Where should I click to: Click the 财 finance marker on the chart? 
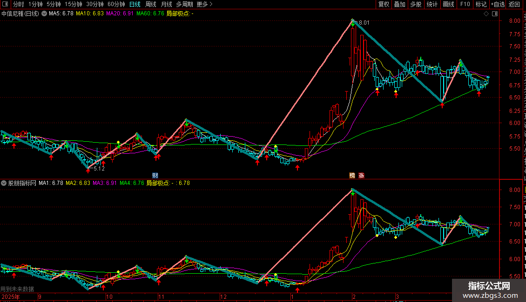(155, 176)
